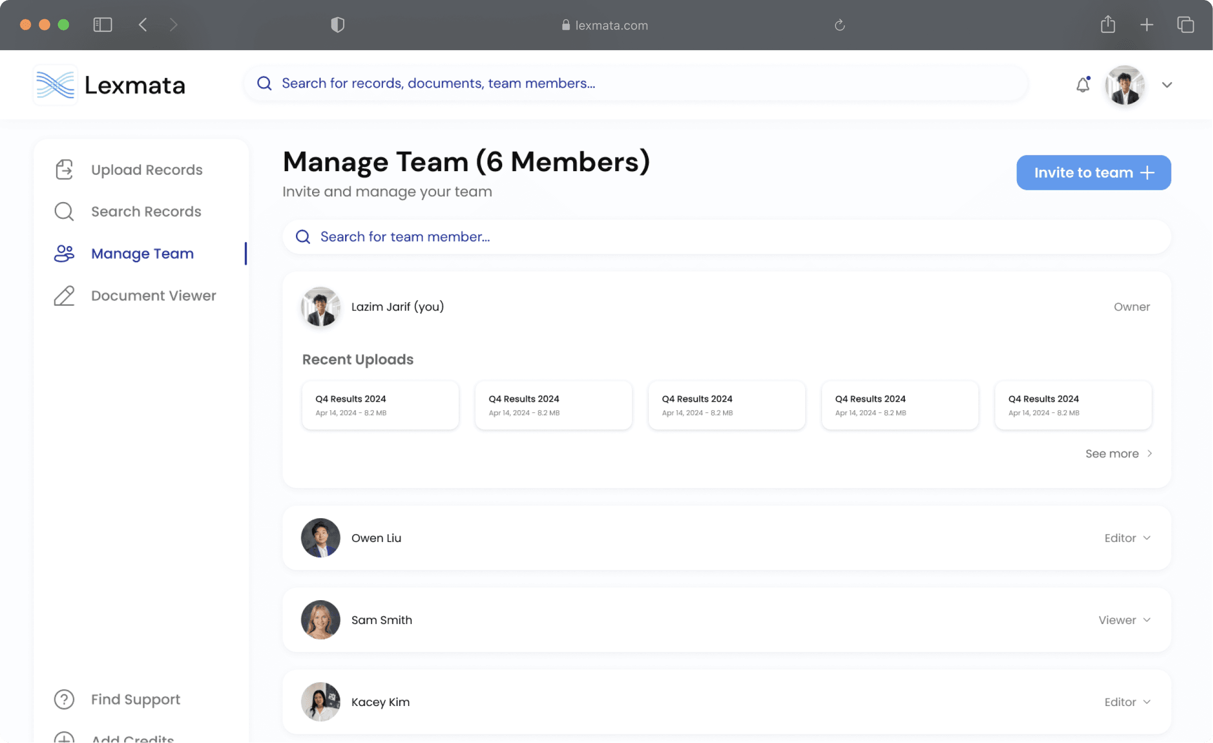1213x743 pixels.
Task: Focus the team member search field
Action: point(726,237)
